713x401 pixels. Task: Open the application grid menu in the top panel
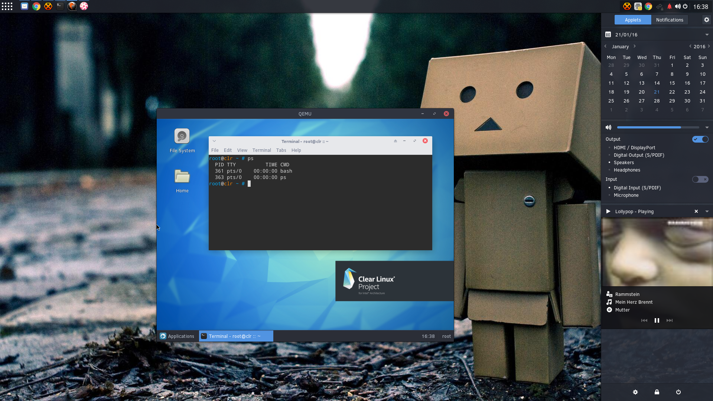tap(7, 6)
